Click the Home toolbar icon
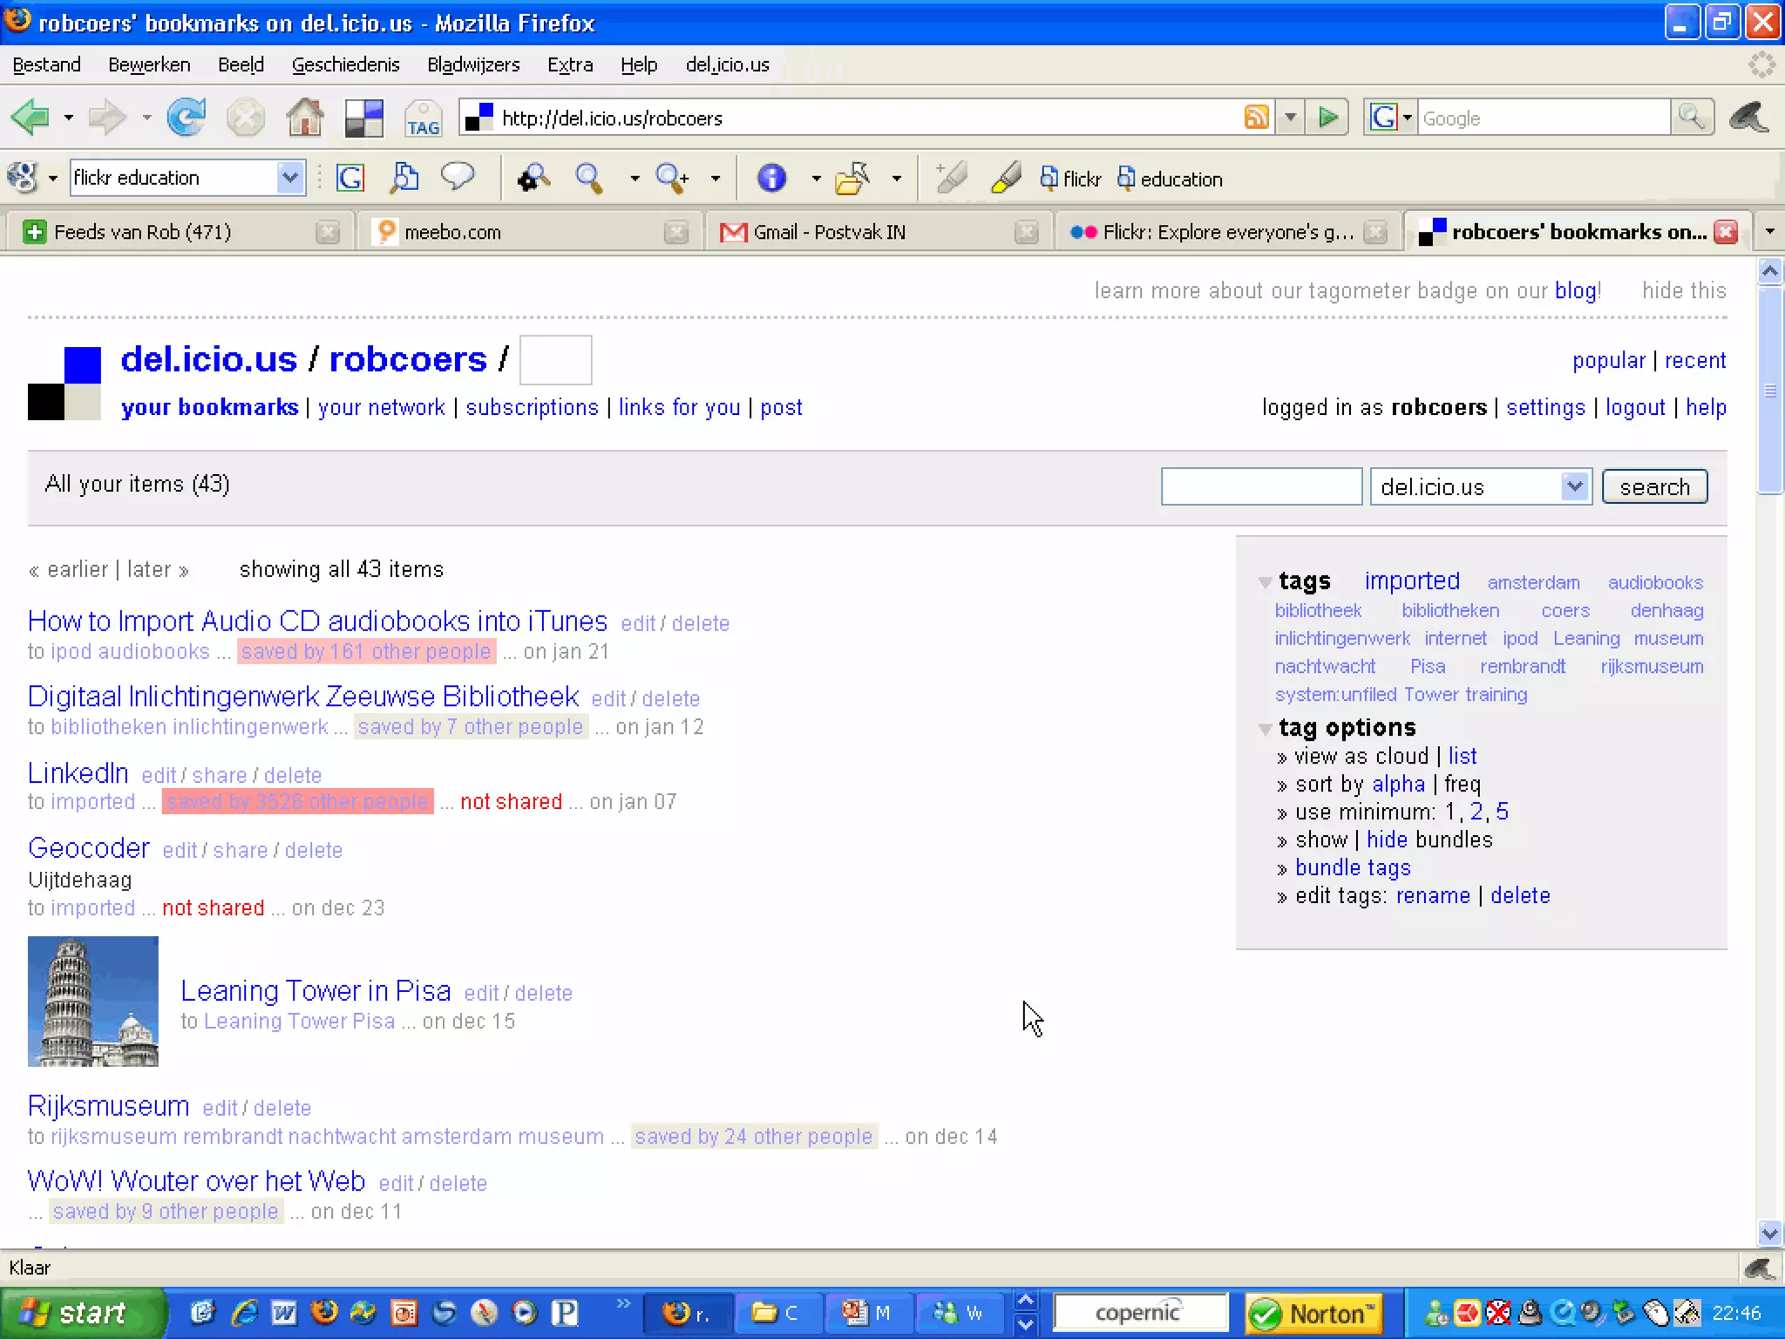Image resolution: width=1785 pixels, height=1339 pixels. 304,117
